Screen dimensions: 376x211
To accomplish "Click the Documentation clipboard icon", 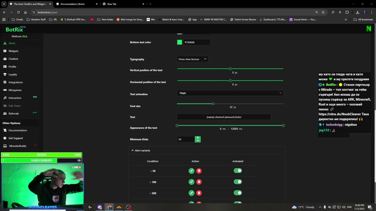I will pyautogui.click(x=5, y=130).
